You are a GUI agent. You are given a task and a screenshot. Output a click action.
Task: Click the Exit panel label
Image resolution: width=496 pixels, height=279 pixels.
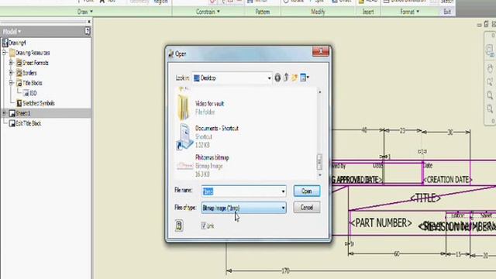[x=447, y=12]
